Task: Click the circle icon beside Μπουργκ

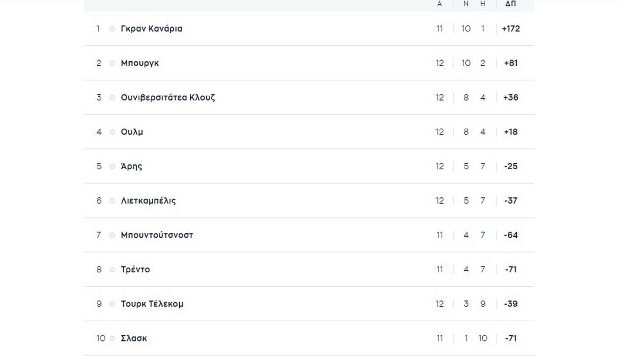Action: point(112,63)
